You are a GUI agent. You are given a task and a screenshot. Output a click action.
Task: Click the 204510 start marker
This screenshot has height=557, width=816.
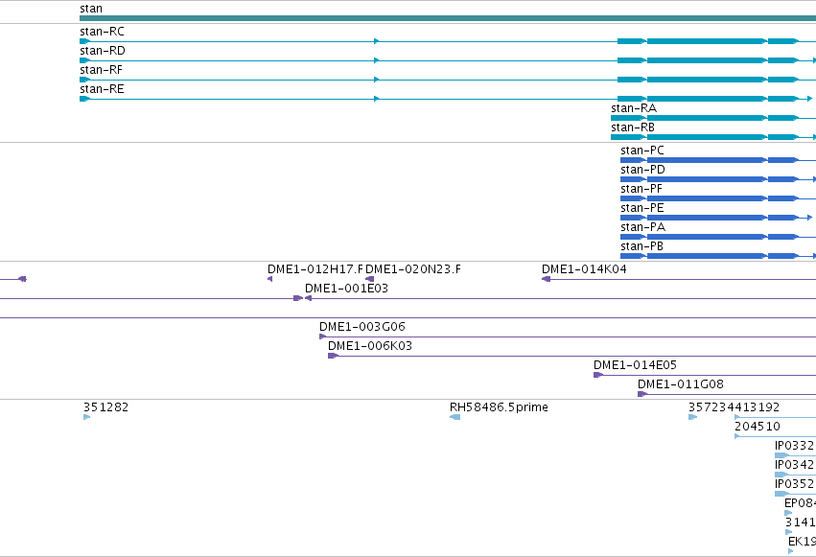[737, 437]
